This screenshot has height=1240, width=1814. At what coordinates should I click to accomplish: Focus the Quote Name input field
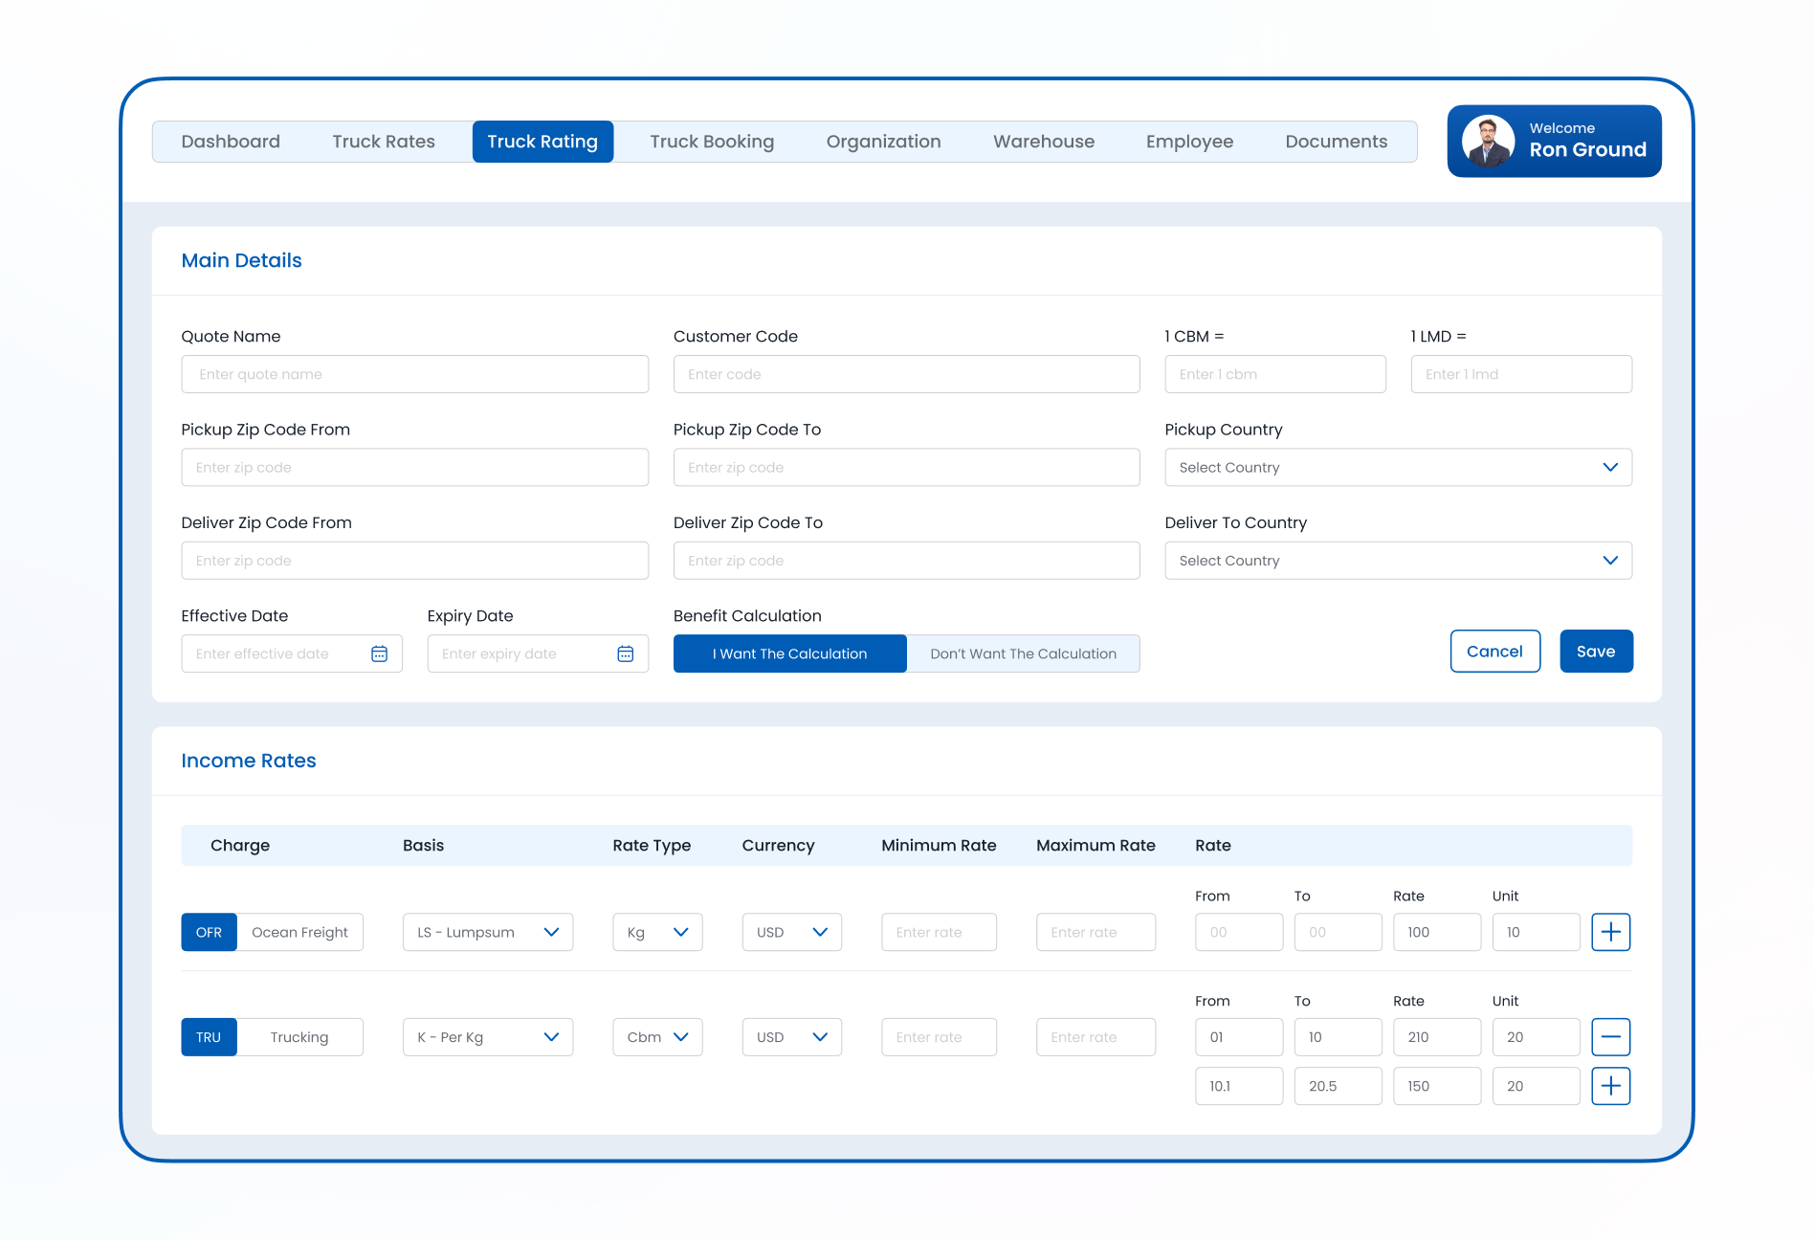(414, 374)
